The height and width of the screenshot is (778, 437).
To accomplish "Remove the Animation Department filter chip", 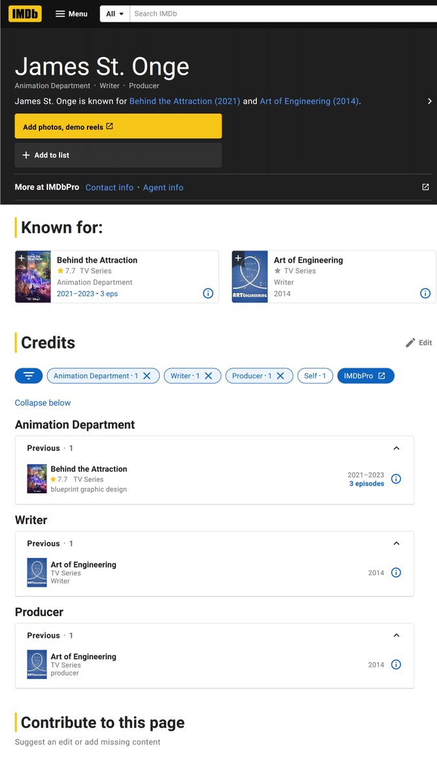I will [147, 375].
